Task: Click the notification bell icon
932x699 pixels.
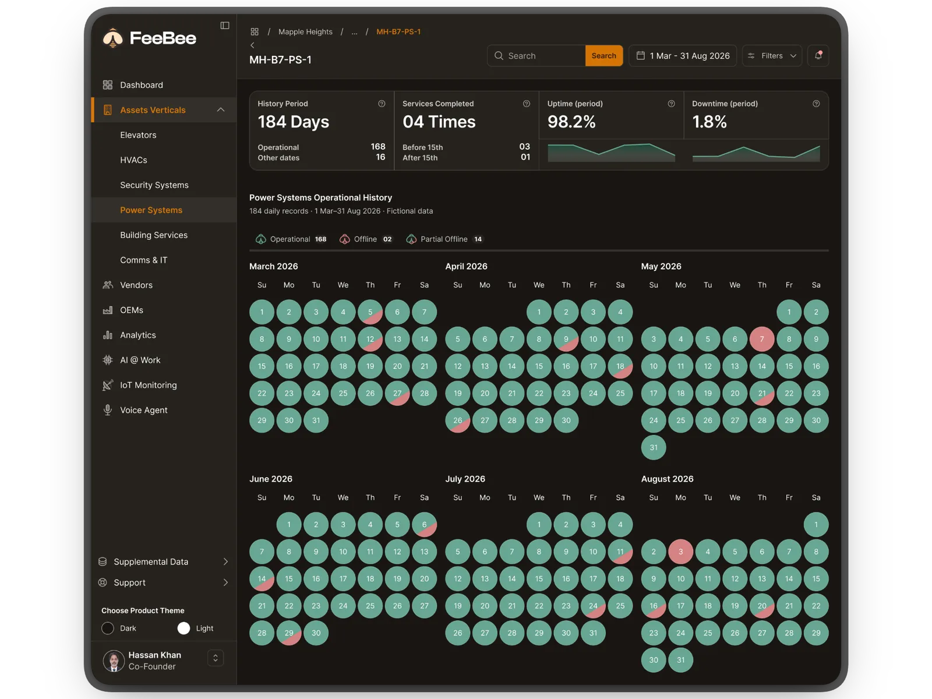Action: tap(818, 55)
